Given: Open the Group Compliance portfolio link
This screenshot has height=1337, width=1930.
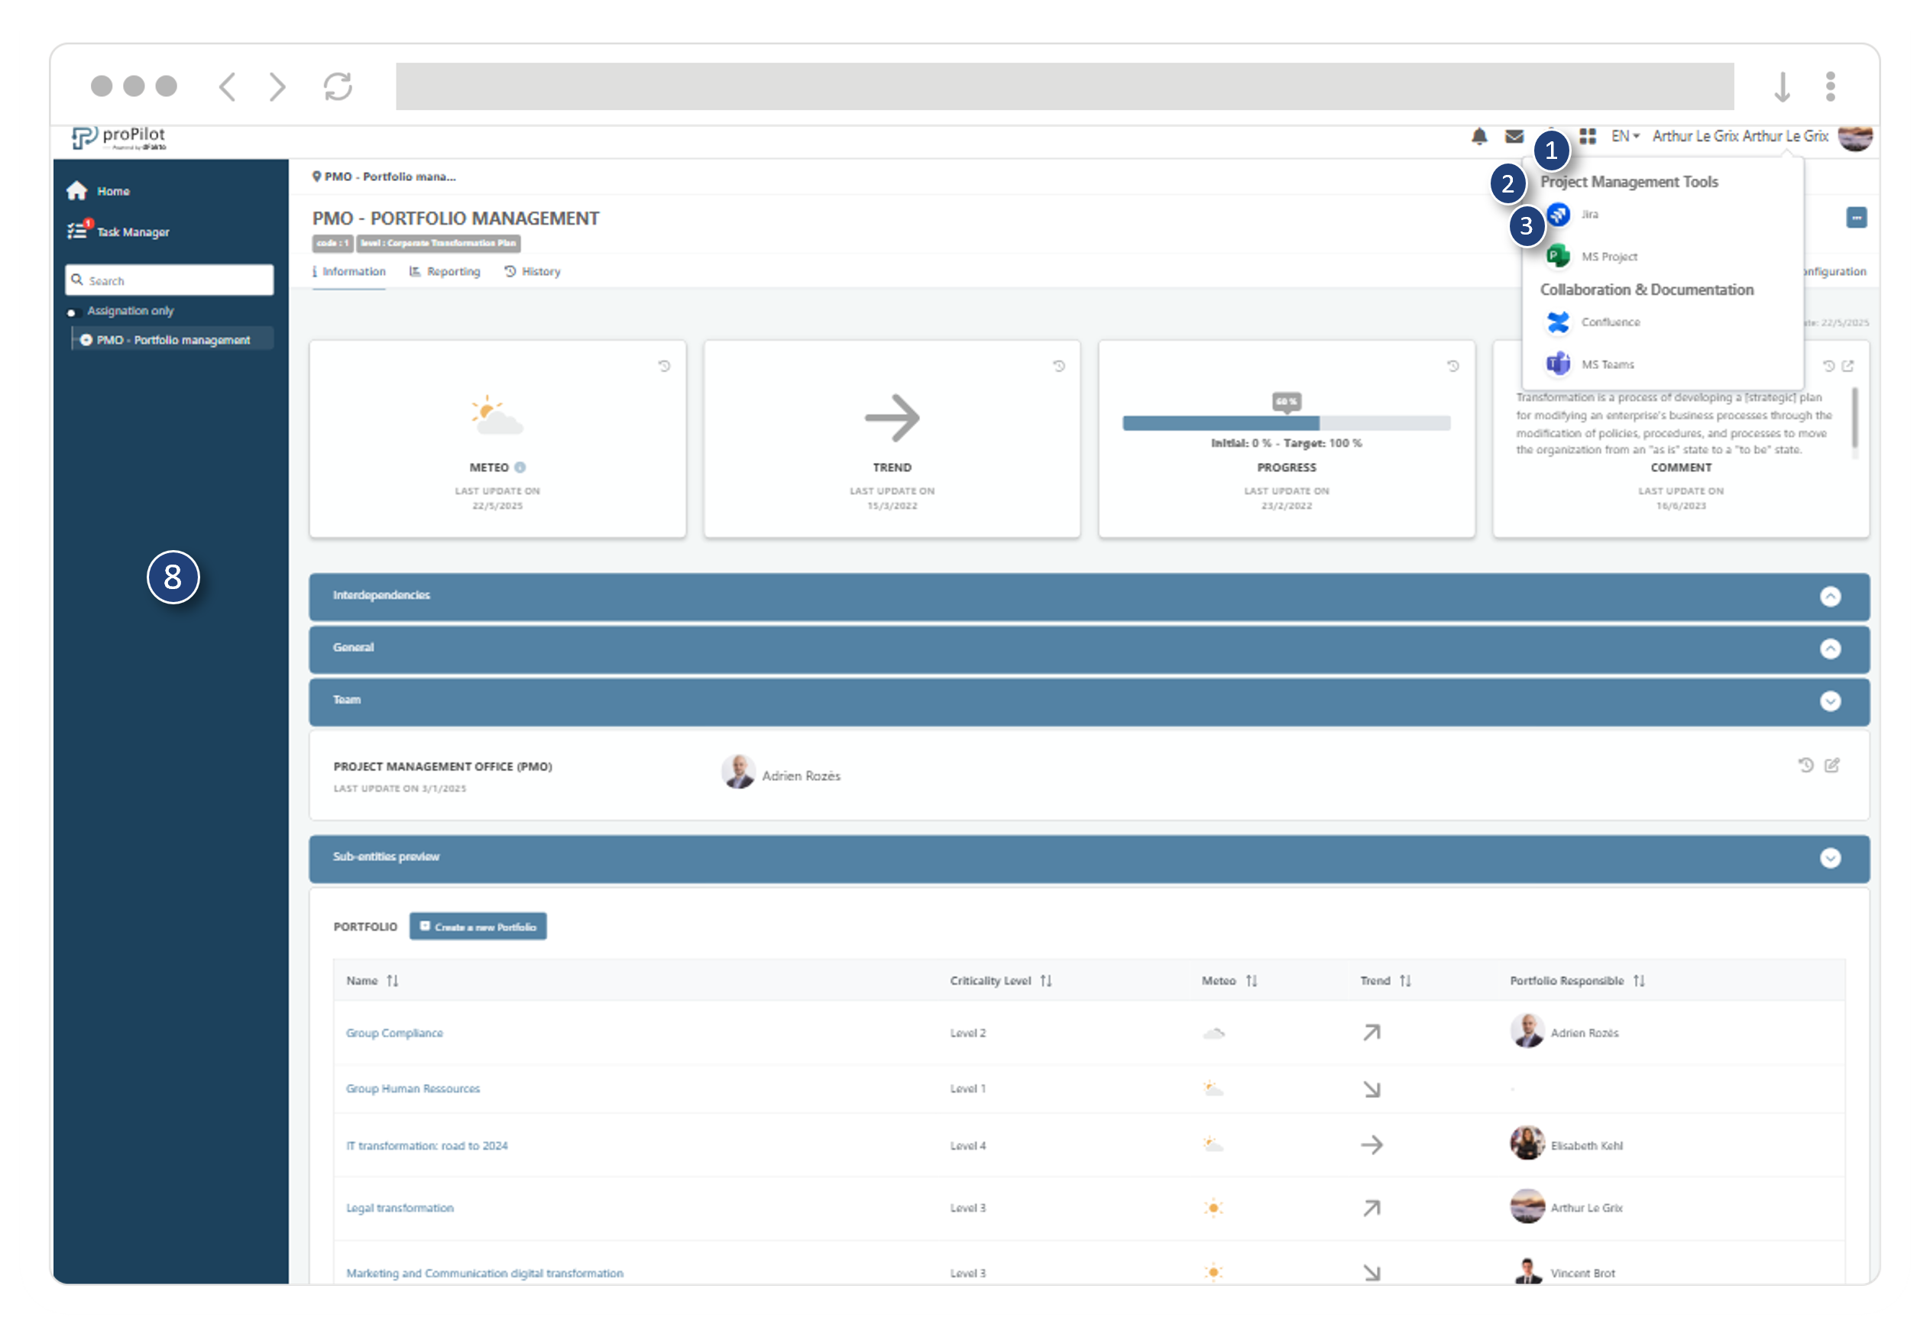Looking at the screenshot, I should [x=394, y=1033].
